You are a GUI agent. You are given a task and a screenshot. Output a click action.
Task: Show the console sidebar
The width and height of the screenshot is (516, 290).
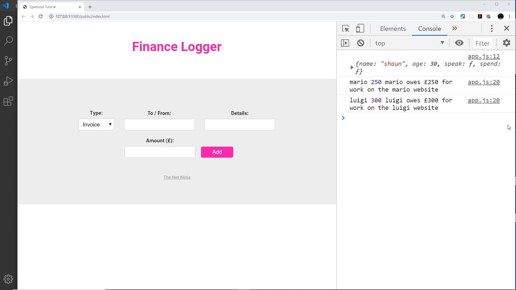click(345, 43)
